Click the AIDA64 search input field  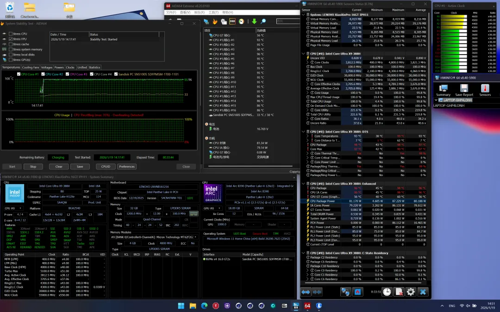coord(288,21)
